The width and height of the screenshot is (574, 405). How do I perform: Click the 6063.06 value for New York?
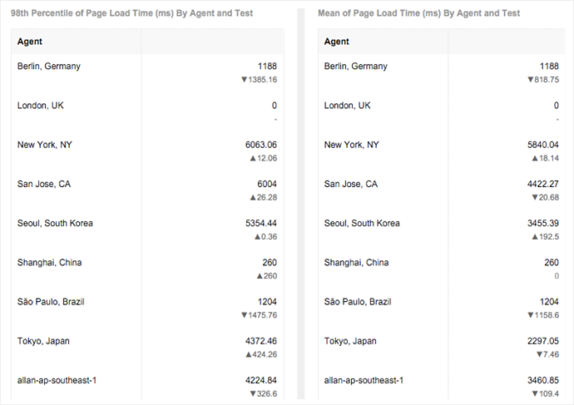260,145
